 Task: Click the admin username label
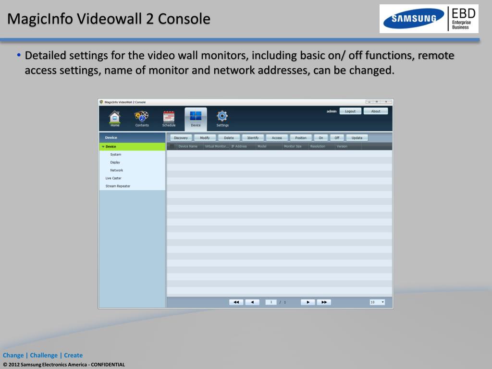tap(332, 111)
